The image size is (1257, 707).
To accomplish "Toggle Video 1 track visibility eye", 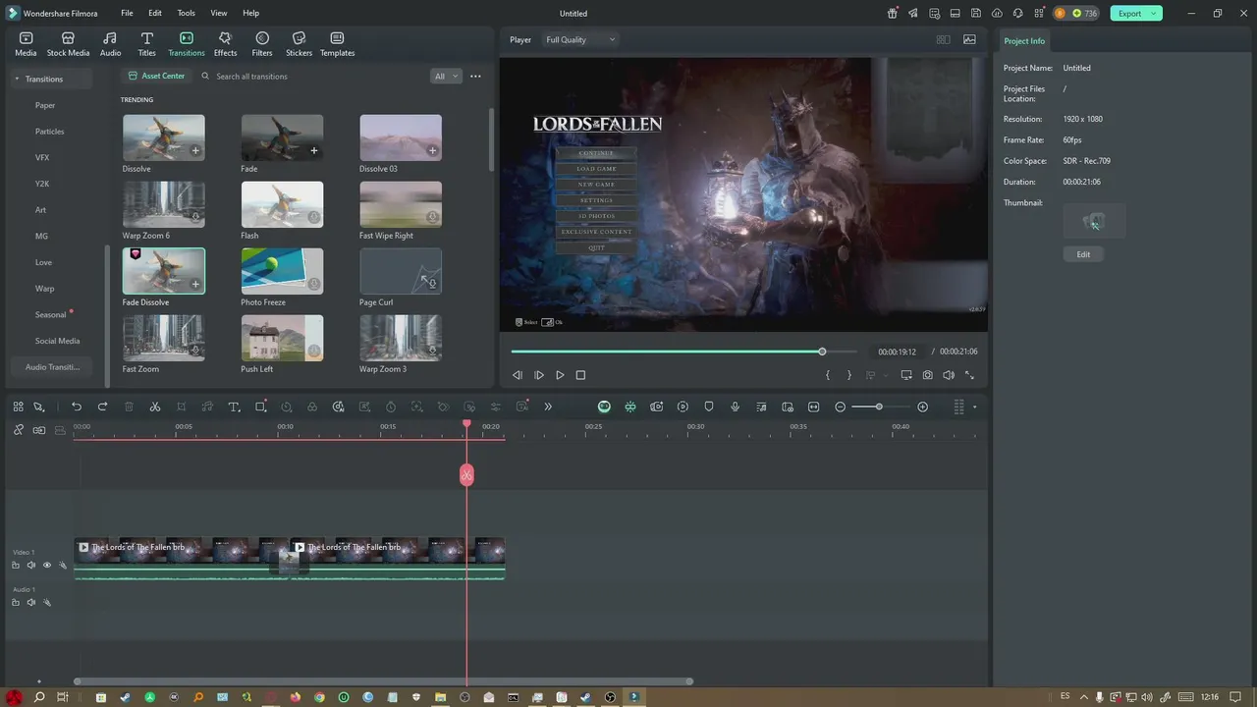I will [46, 565].
